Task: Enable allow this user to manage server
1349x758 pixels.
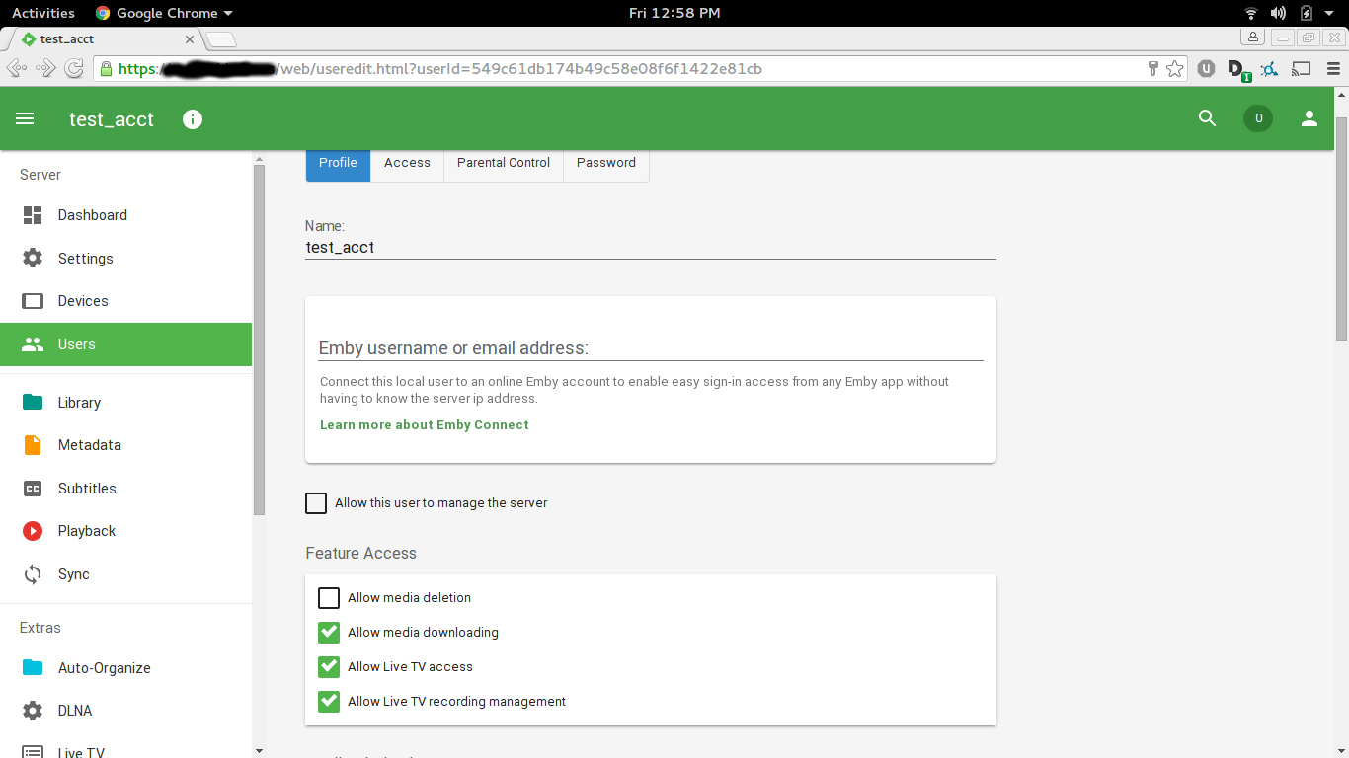Action: point(316,503)
